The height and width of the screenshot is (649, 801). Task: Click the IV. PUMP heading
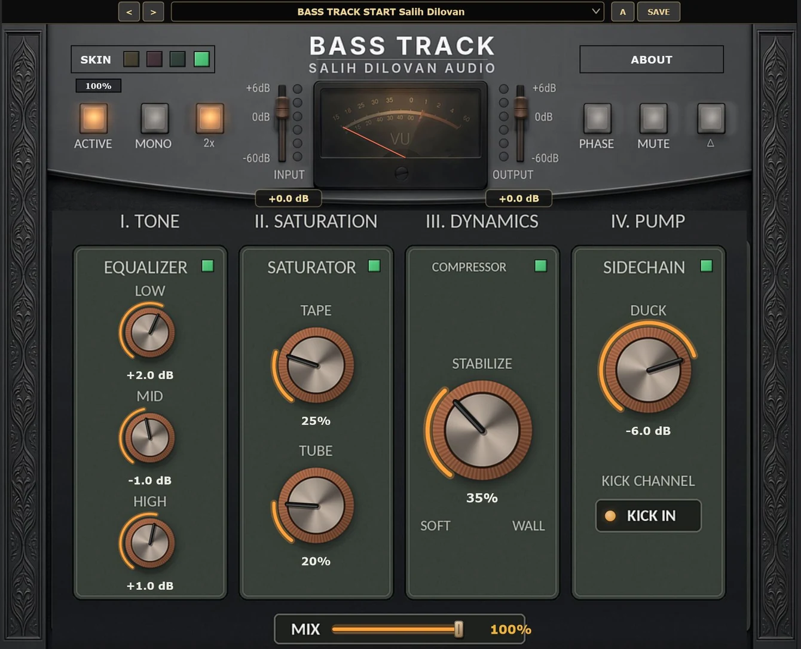click(648, 222)
